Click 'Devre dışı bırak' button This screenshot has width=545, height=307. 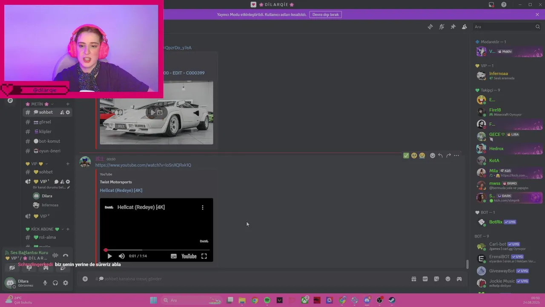(x=325, y=14)
